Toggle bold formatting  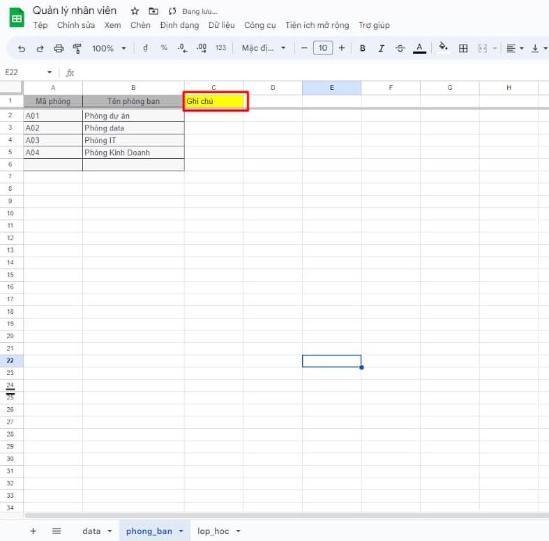tap(363, 48)
